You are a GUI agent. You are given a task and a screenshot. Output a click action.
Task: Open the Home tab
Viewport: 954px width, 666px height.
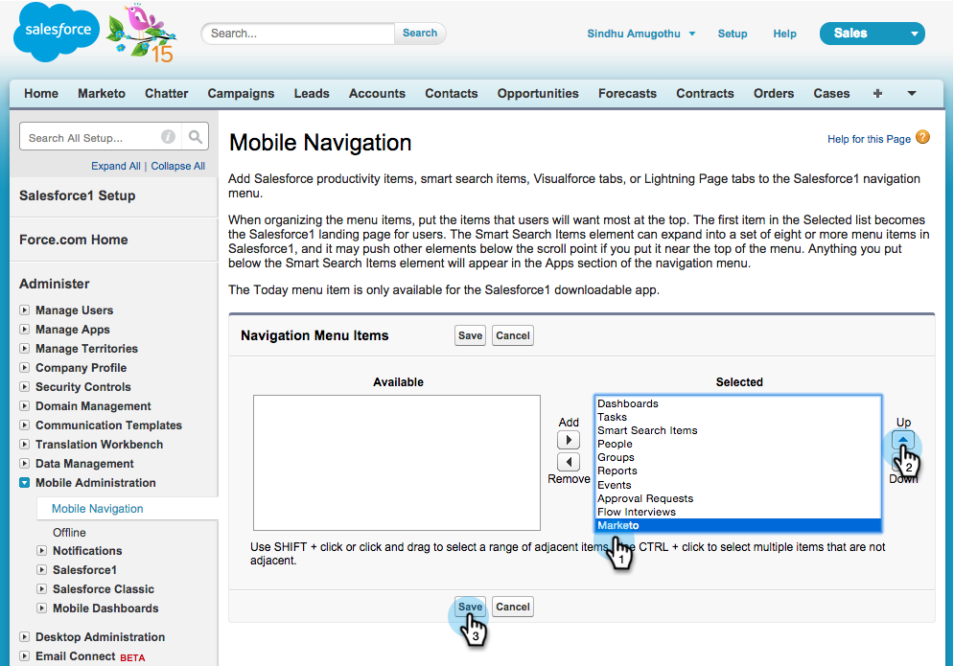41,94
